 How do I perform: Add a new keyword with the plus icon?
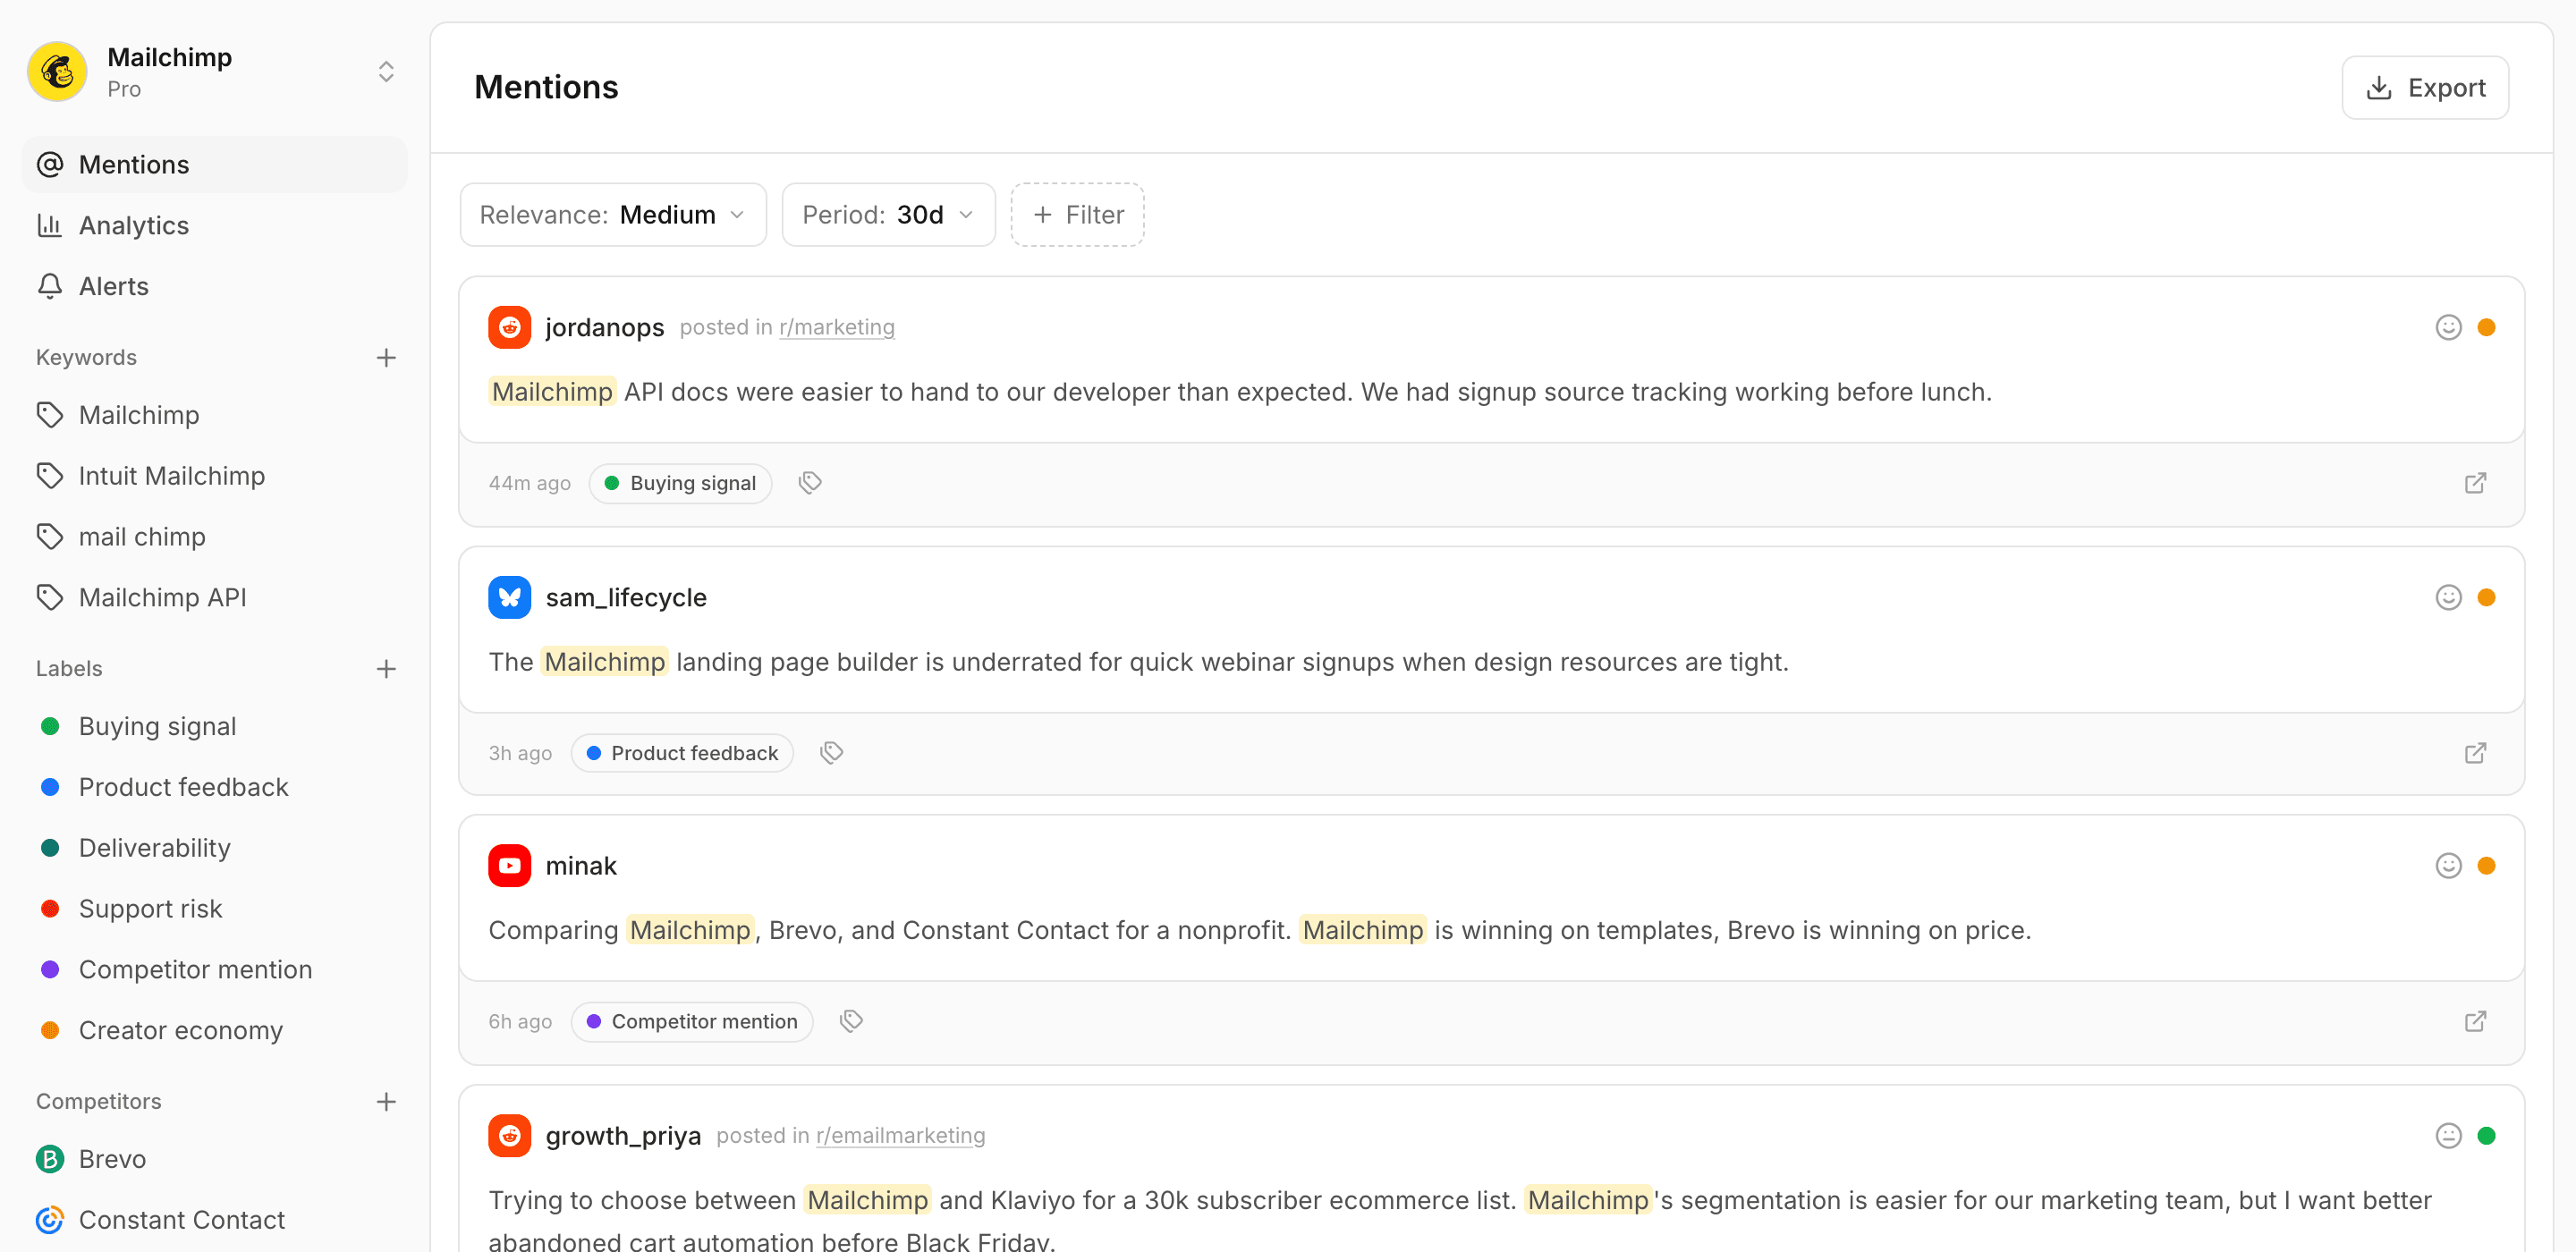pyautogui.click(x=386, y=358)
